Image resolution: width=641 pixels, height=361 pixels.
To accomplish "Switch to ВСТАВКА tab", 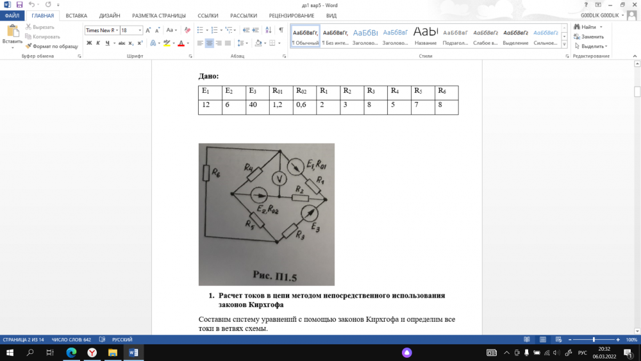I will click(76, 15).
